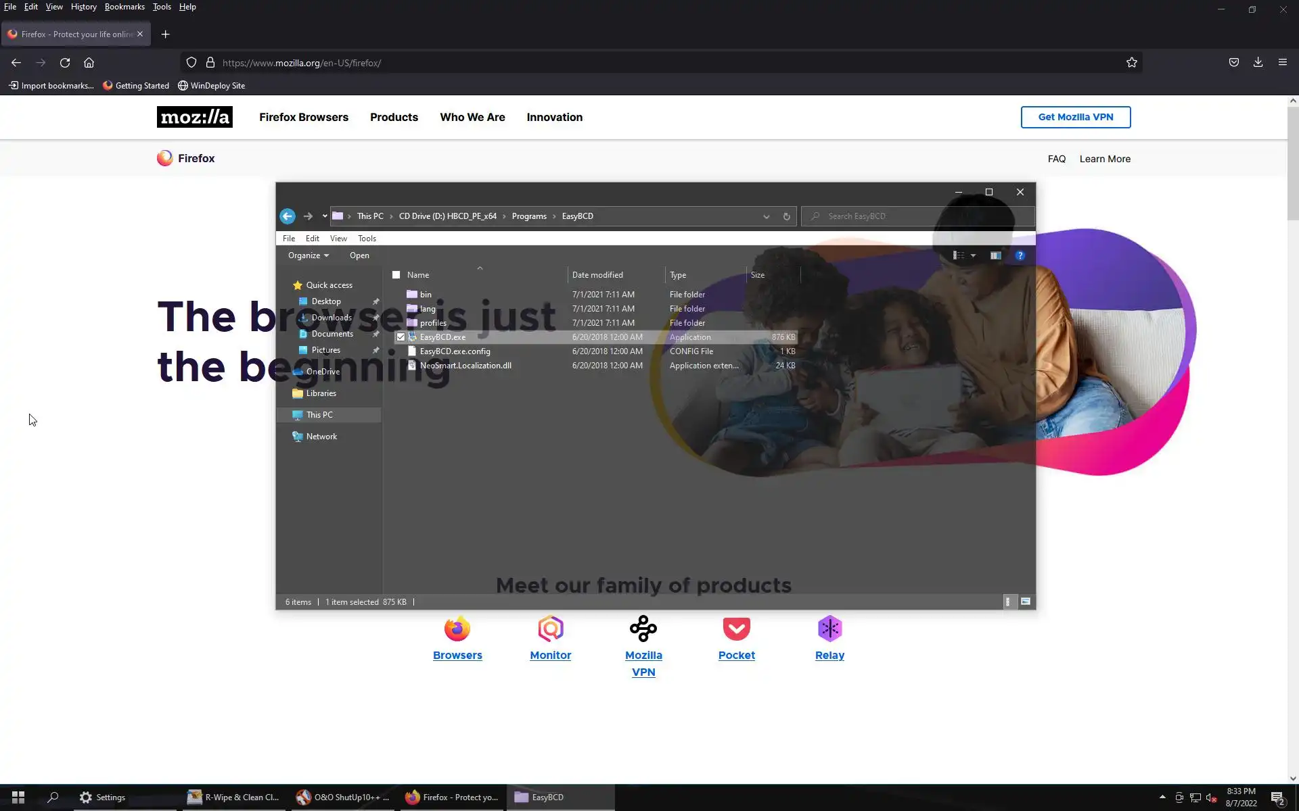
Task: Refresh the EasyBCD folder view
Action: [786, 216]
